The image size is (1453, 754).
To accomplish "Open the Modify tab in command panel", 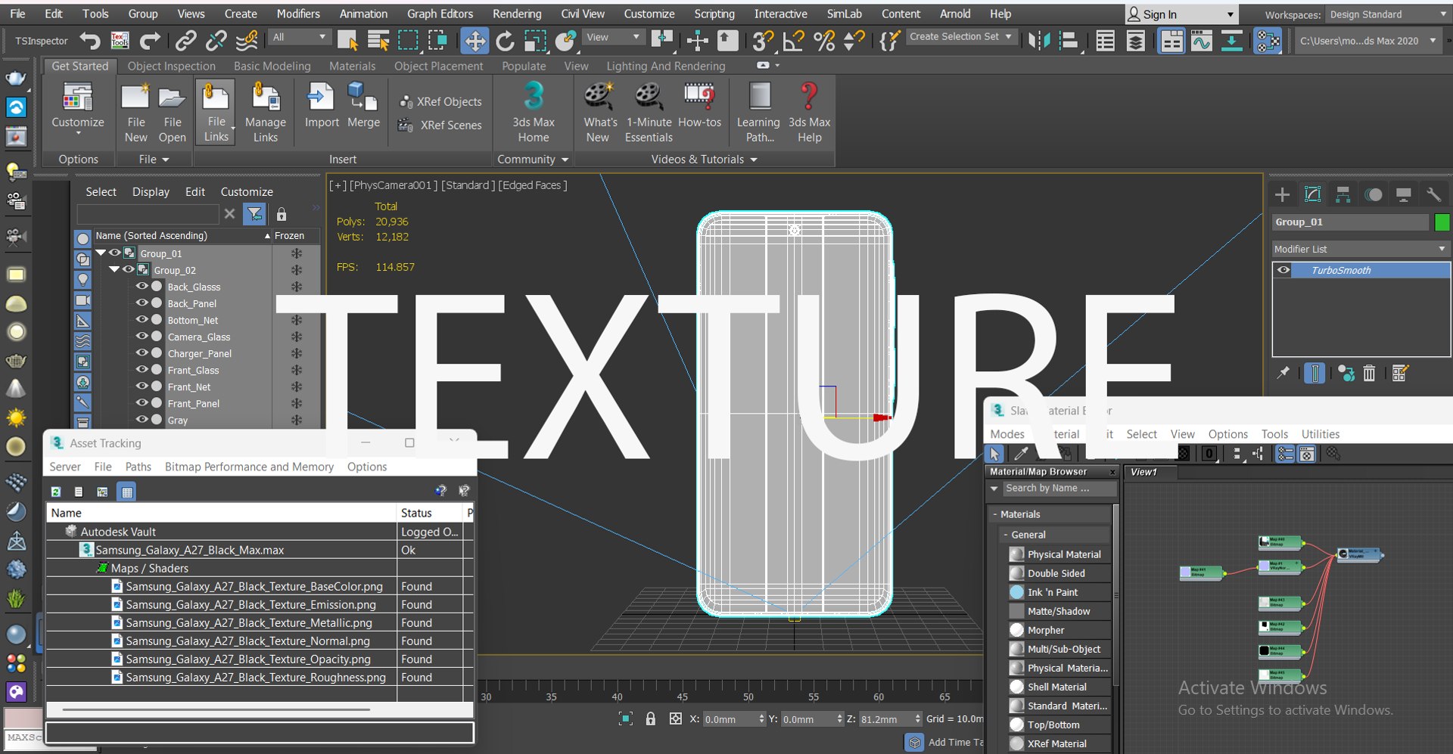I will [1312, 195].
